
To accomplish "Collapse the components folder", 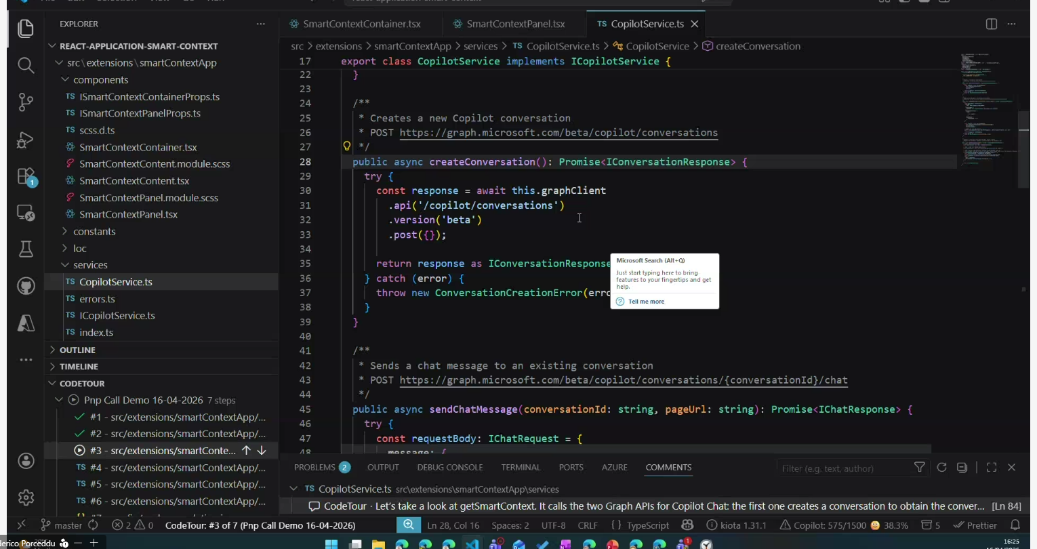I will [x=100, y=80].
